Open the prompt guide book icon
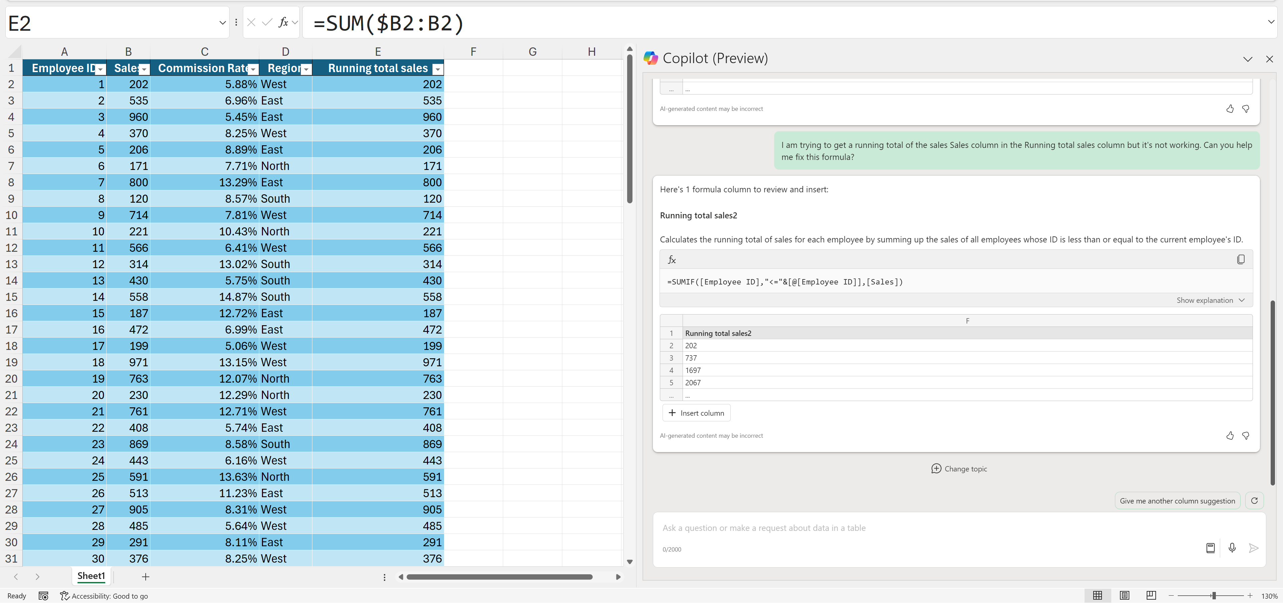This screenshot has height=603, width=1283. point(1210,548)
